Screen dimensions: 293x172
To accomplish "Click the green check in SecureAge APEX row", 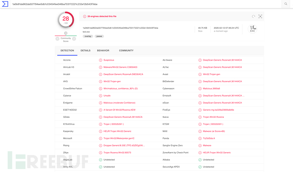I will (x=200, y=167).
